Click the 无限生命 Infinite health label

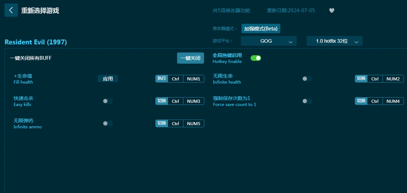(x=227, y=79)
